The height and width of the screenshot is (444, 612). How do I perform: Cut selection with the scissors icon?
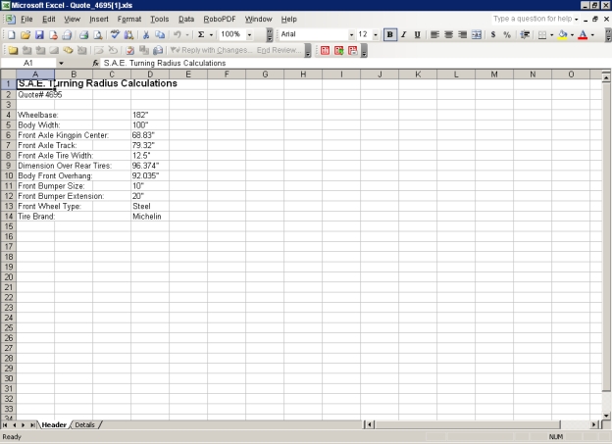pos(146,35)
